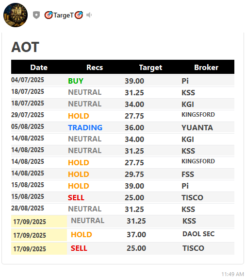The image size is (246, 279).
Task: Select the green BUY recommendation
Action: (76, 81)
